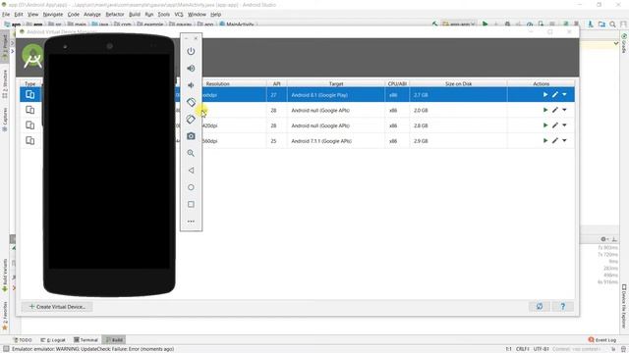Open the View menu
Screen dimensions: 629x353
(32, 14)
